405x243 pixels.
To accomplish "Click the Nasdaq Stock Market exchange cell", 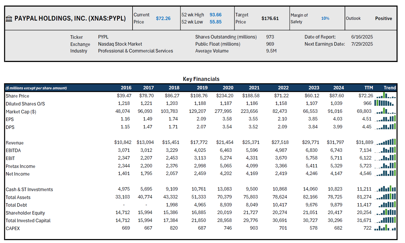I will point(120,44).
